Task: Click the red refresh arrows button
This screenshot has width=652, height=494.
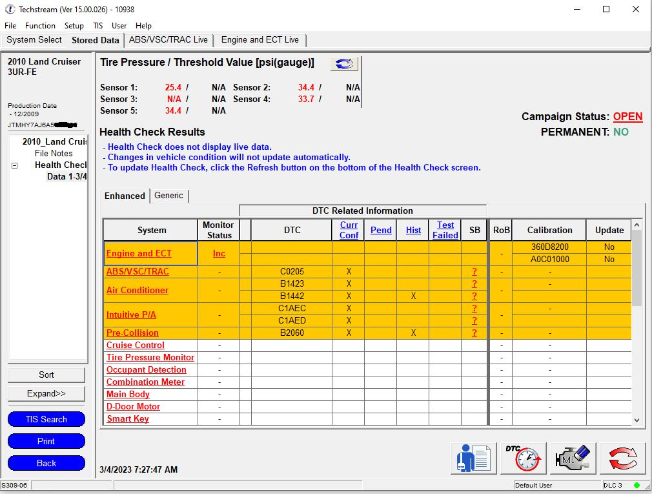Action: point(622,458)
